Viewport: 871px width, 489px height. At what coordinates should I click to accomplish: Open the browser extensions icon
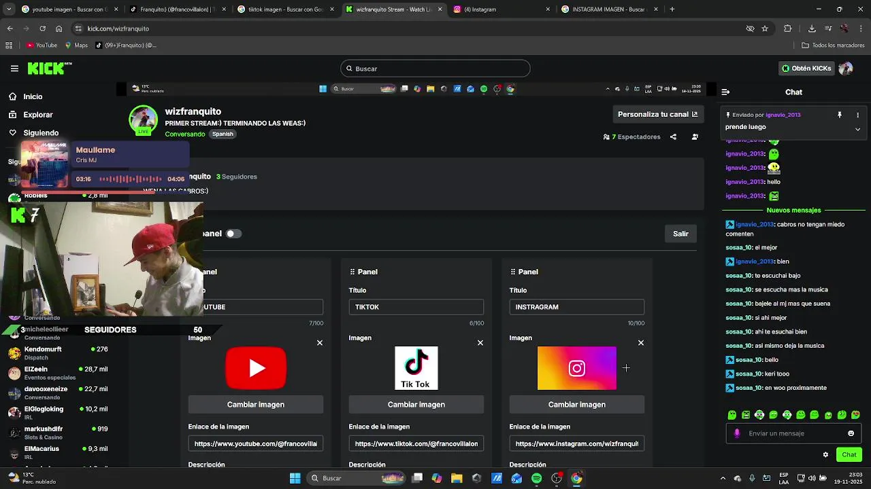click(788, 29)
